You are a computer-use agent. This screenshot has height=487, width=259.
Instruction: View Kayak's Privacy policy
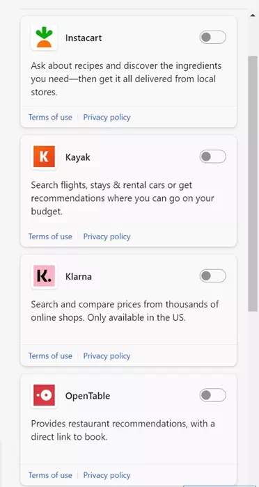click(x=107, y=237)
